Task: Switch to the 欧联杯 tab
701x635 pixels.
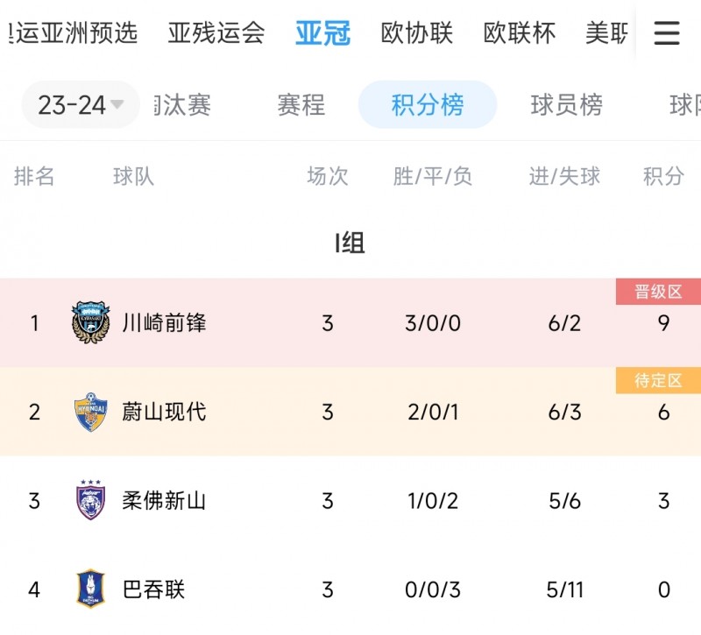Action: (519, 33)
